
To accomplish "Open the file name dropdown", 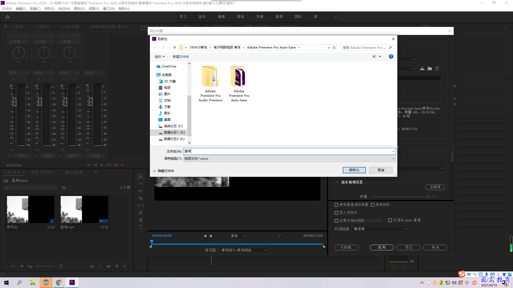I will pos(393,151).
